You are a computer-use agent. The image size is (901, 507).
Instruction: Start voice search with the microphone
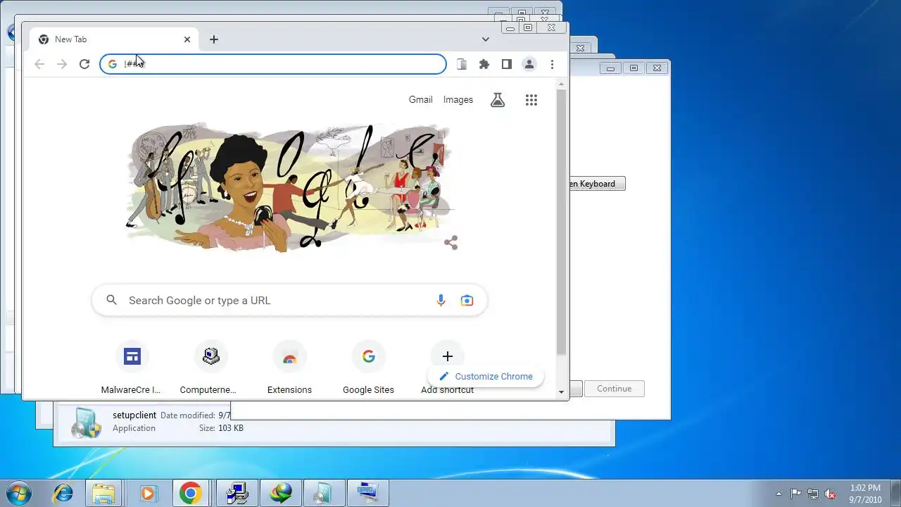click(x=441, y=301)
